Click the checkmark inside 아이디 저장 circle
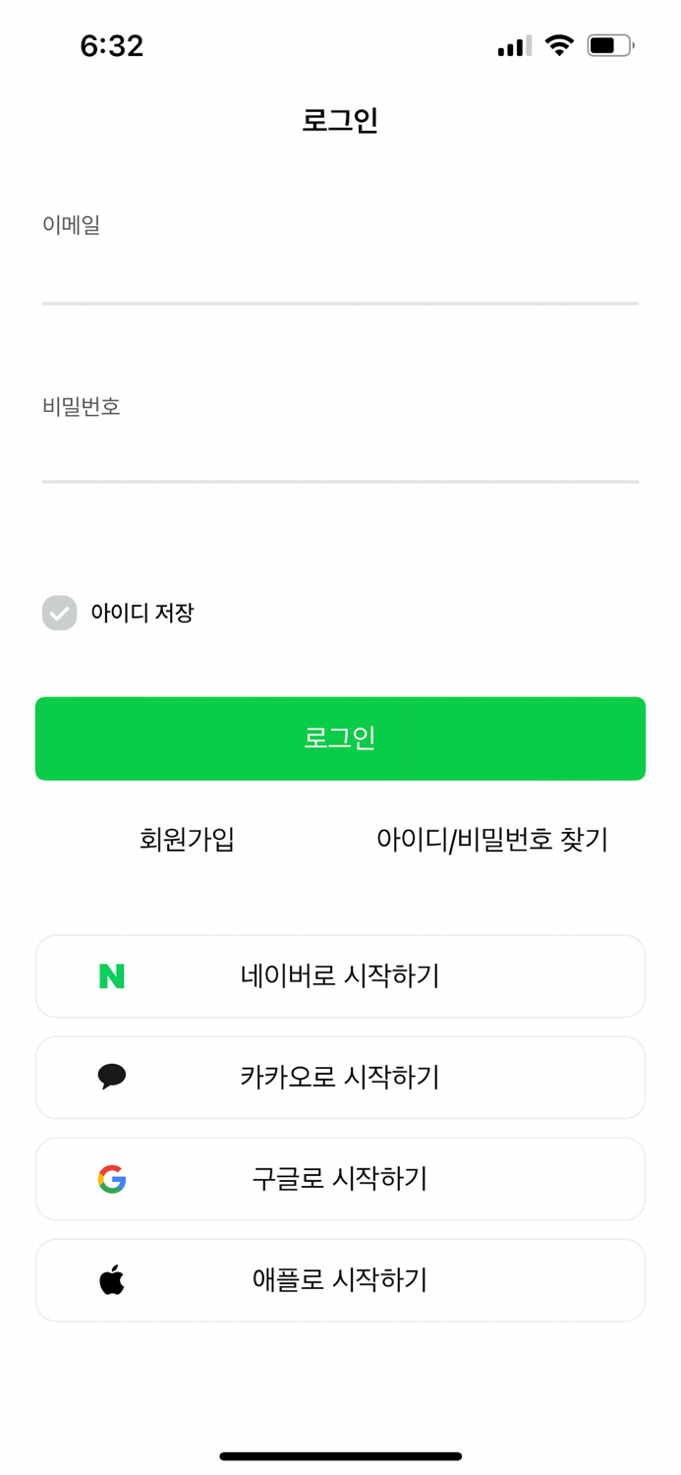 tap(59, 613)
